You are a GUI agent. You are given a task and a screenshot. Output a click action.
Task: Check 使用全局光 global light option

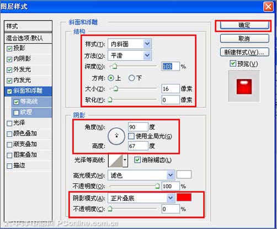click(131, 136)
